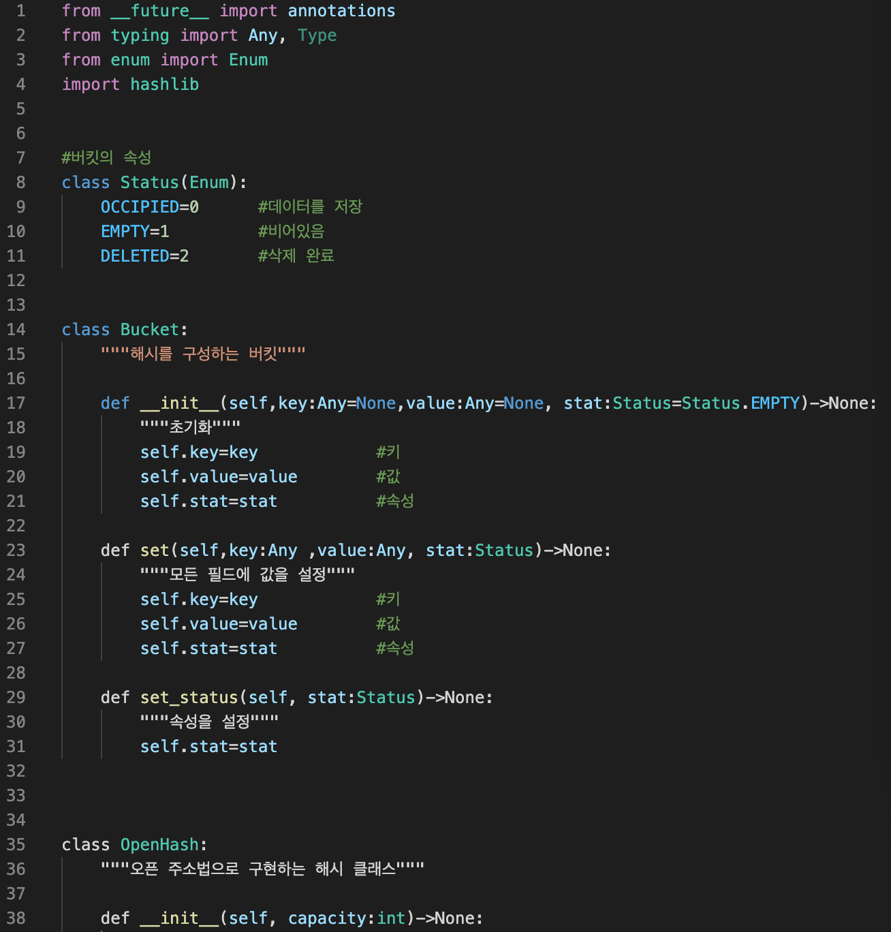891x932 pixels.
Task: Click the class name 'OpenHash'
Action: tap(159, 845)
